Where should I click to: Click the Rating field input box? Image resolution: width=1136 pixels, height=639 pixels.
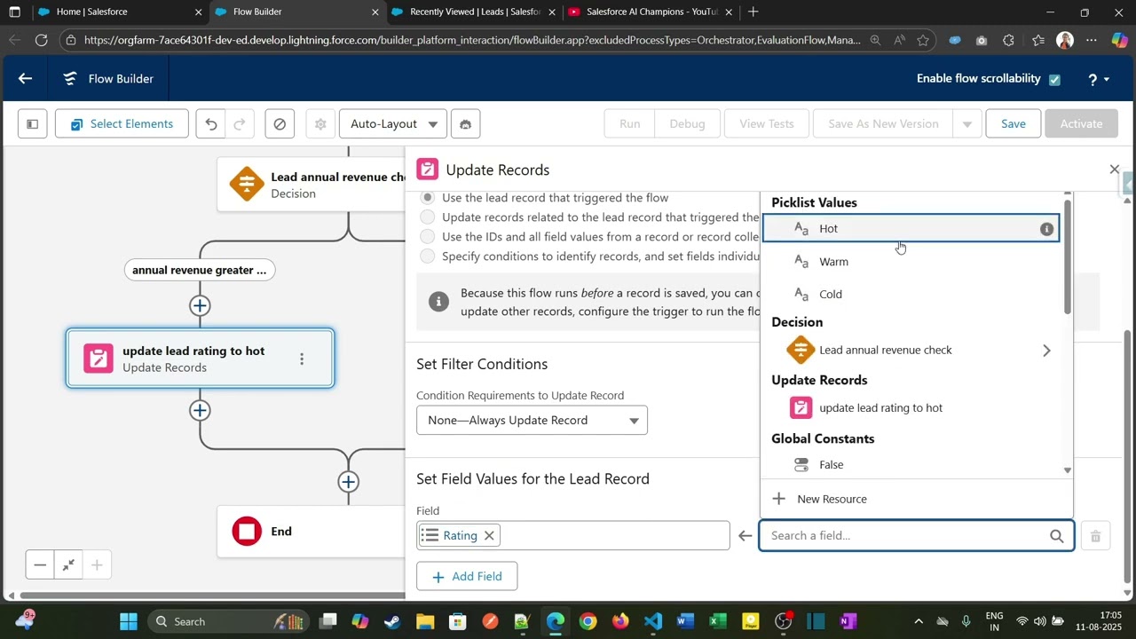click(573, 536)
